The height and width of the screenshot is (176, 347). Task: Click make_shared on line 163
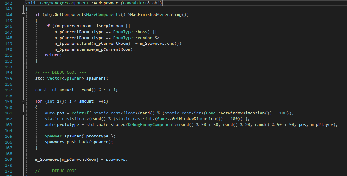(x=112, y=125)
